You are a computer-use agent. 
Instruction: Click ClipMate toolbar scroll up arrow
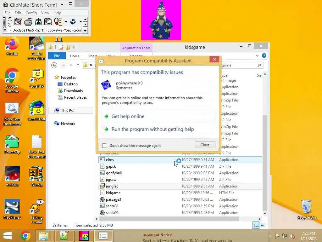[86, 19]
